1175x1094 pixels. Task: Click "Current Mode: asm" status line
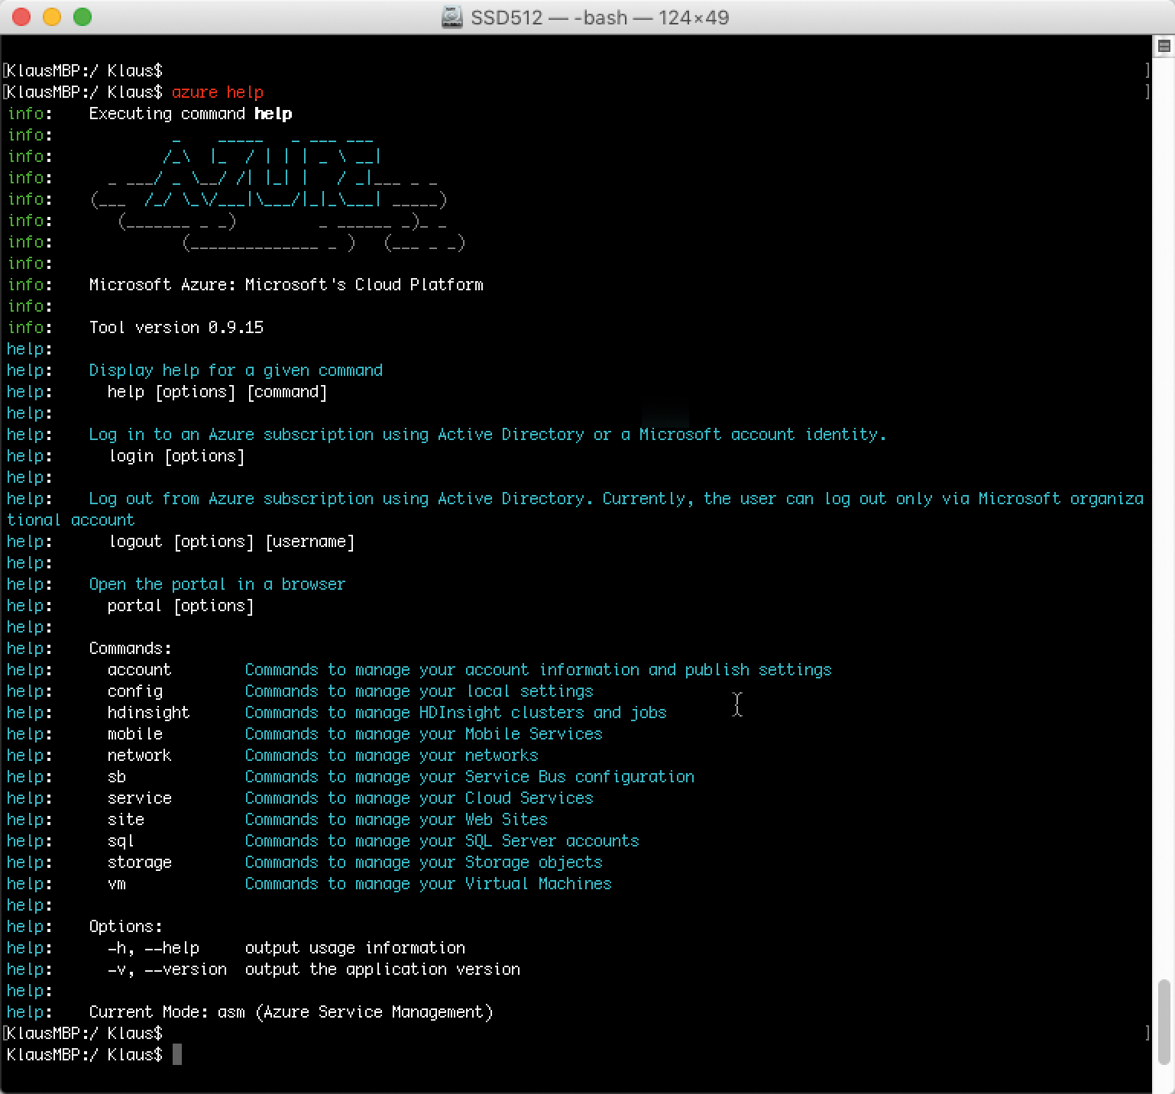[290, 1012]
